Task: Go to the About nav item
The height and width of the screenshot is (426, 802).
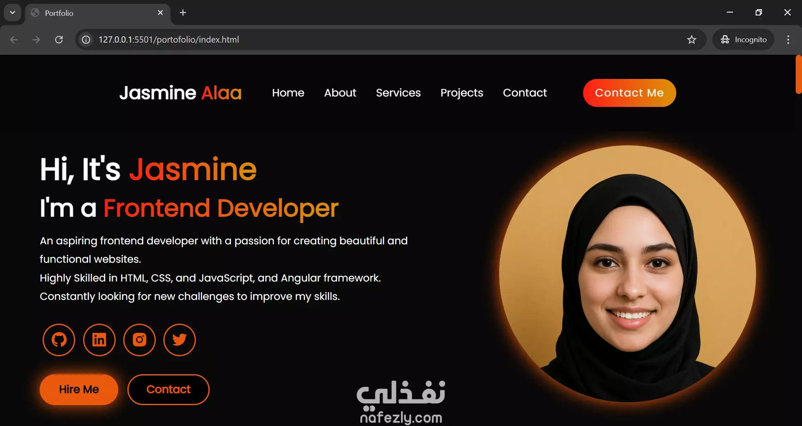Action: point(340,93)
